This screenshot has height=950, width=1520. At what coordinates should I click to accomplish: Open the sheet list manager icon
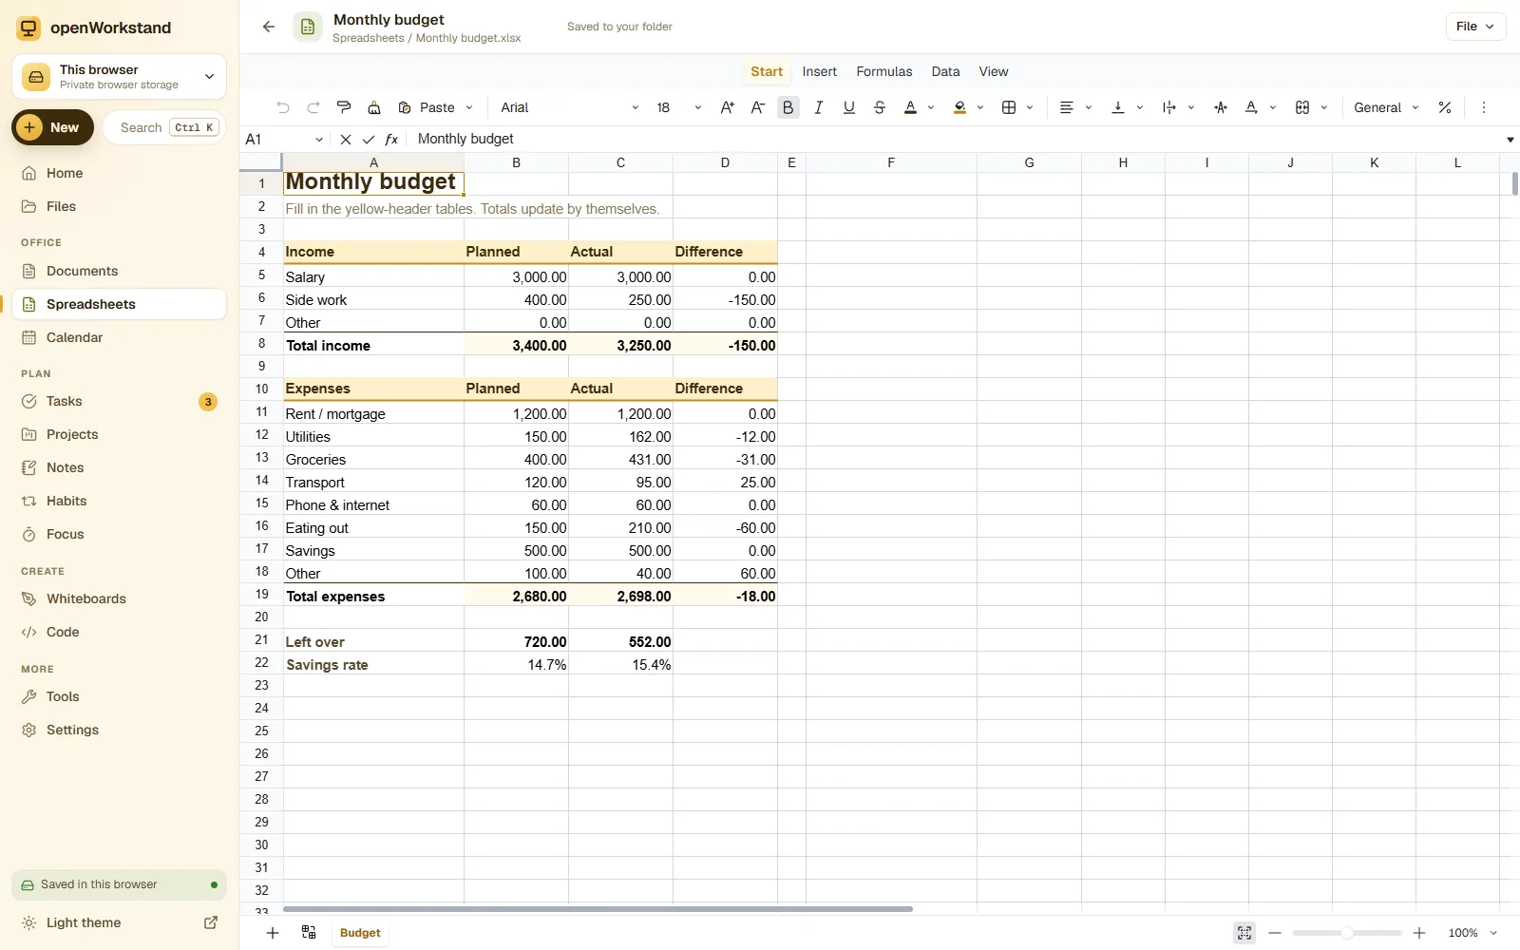pyautogui.click(x=309, y=933)
